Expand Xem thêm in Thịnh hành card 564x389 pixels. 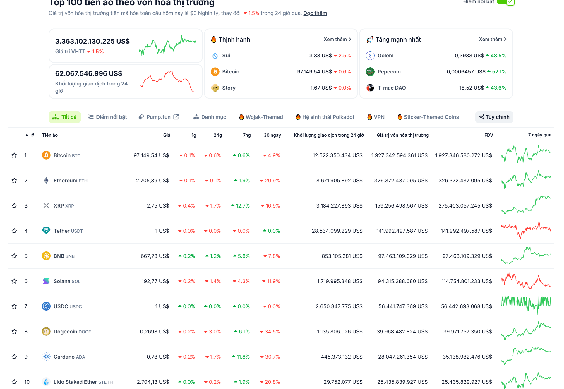[337, 39]
